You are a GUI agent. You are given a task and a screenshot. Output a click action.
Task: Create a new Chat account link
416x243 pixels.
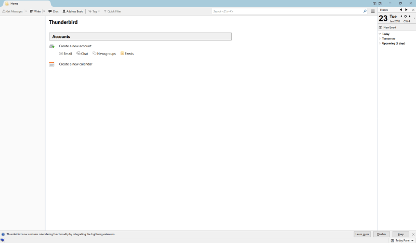tap(82, 53)
